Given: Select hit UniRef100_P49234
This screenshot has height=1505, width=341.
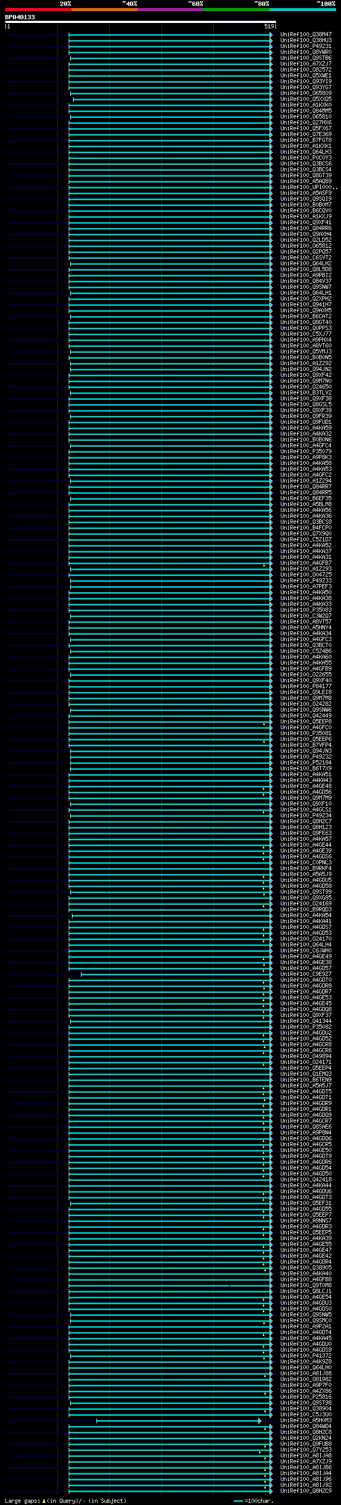Looking at the screenshot, I should (306, 816).
